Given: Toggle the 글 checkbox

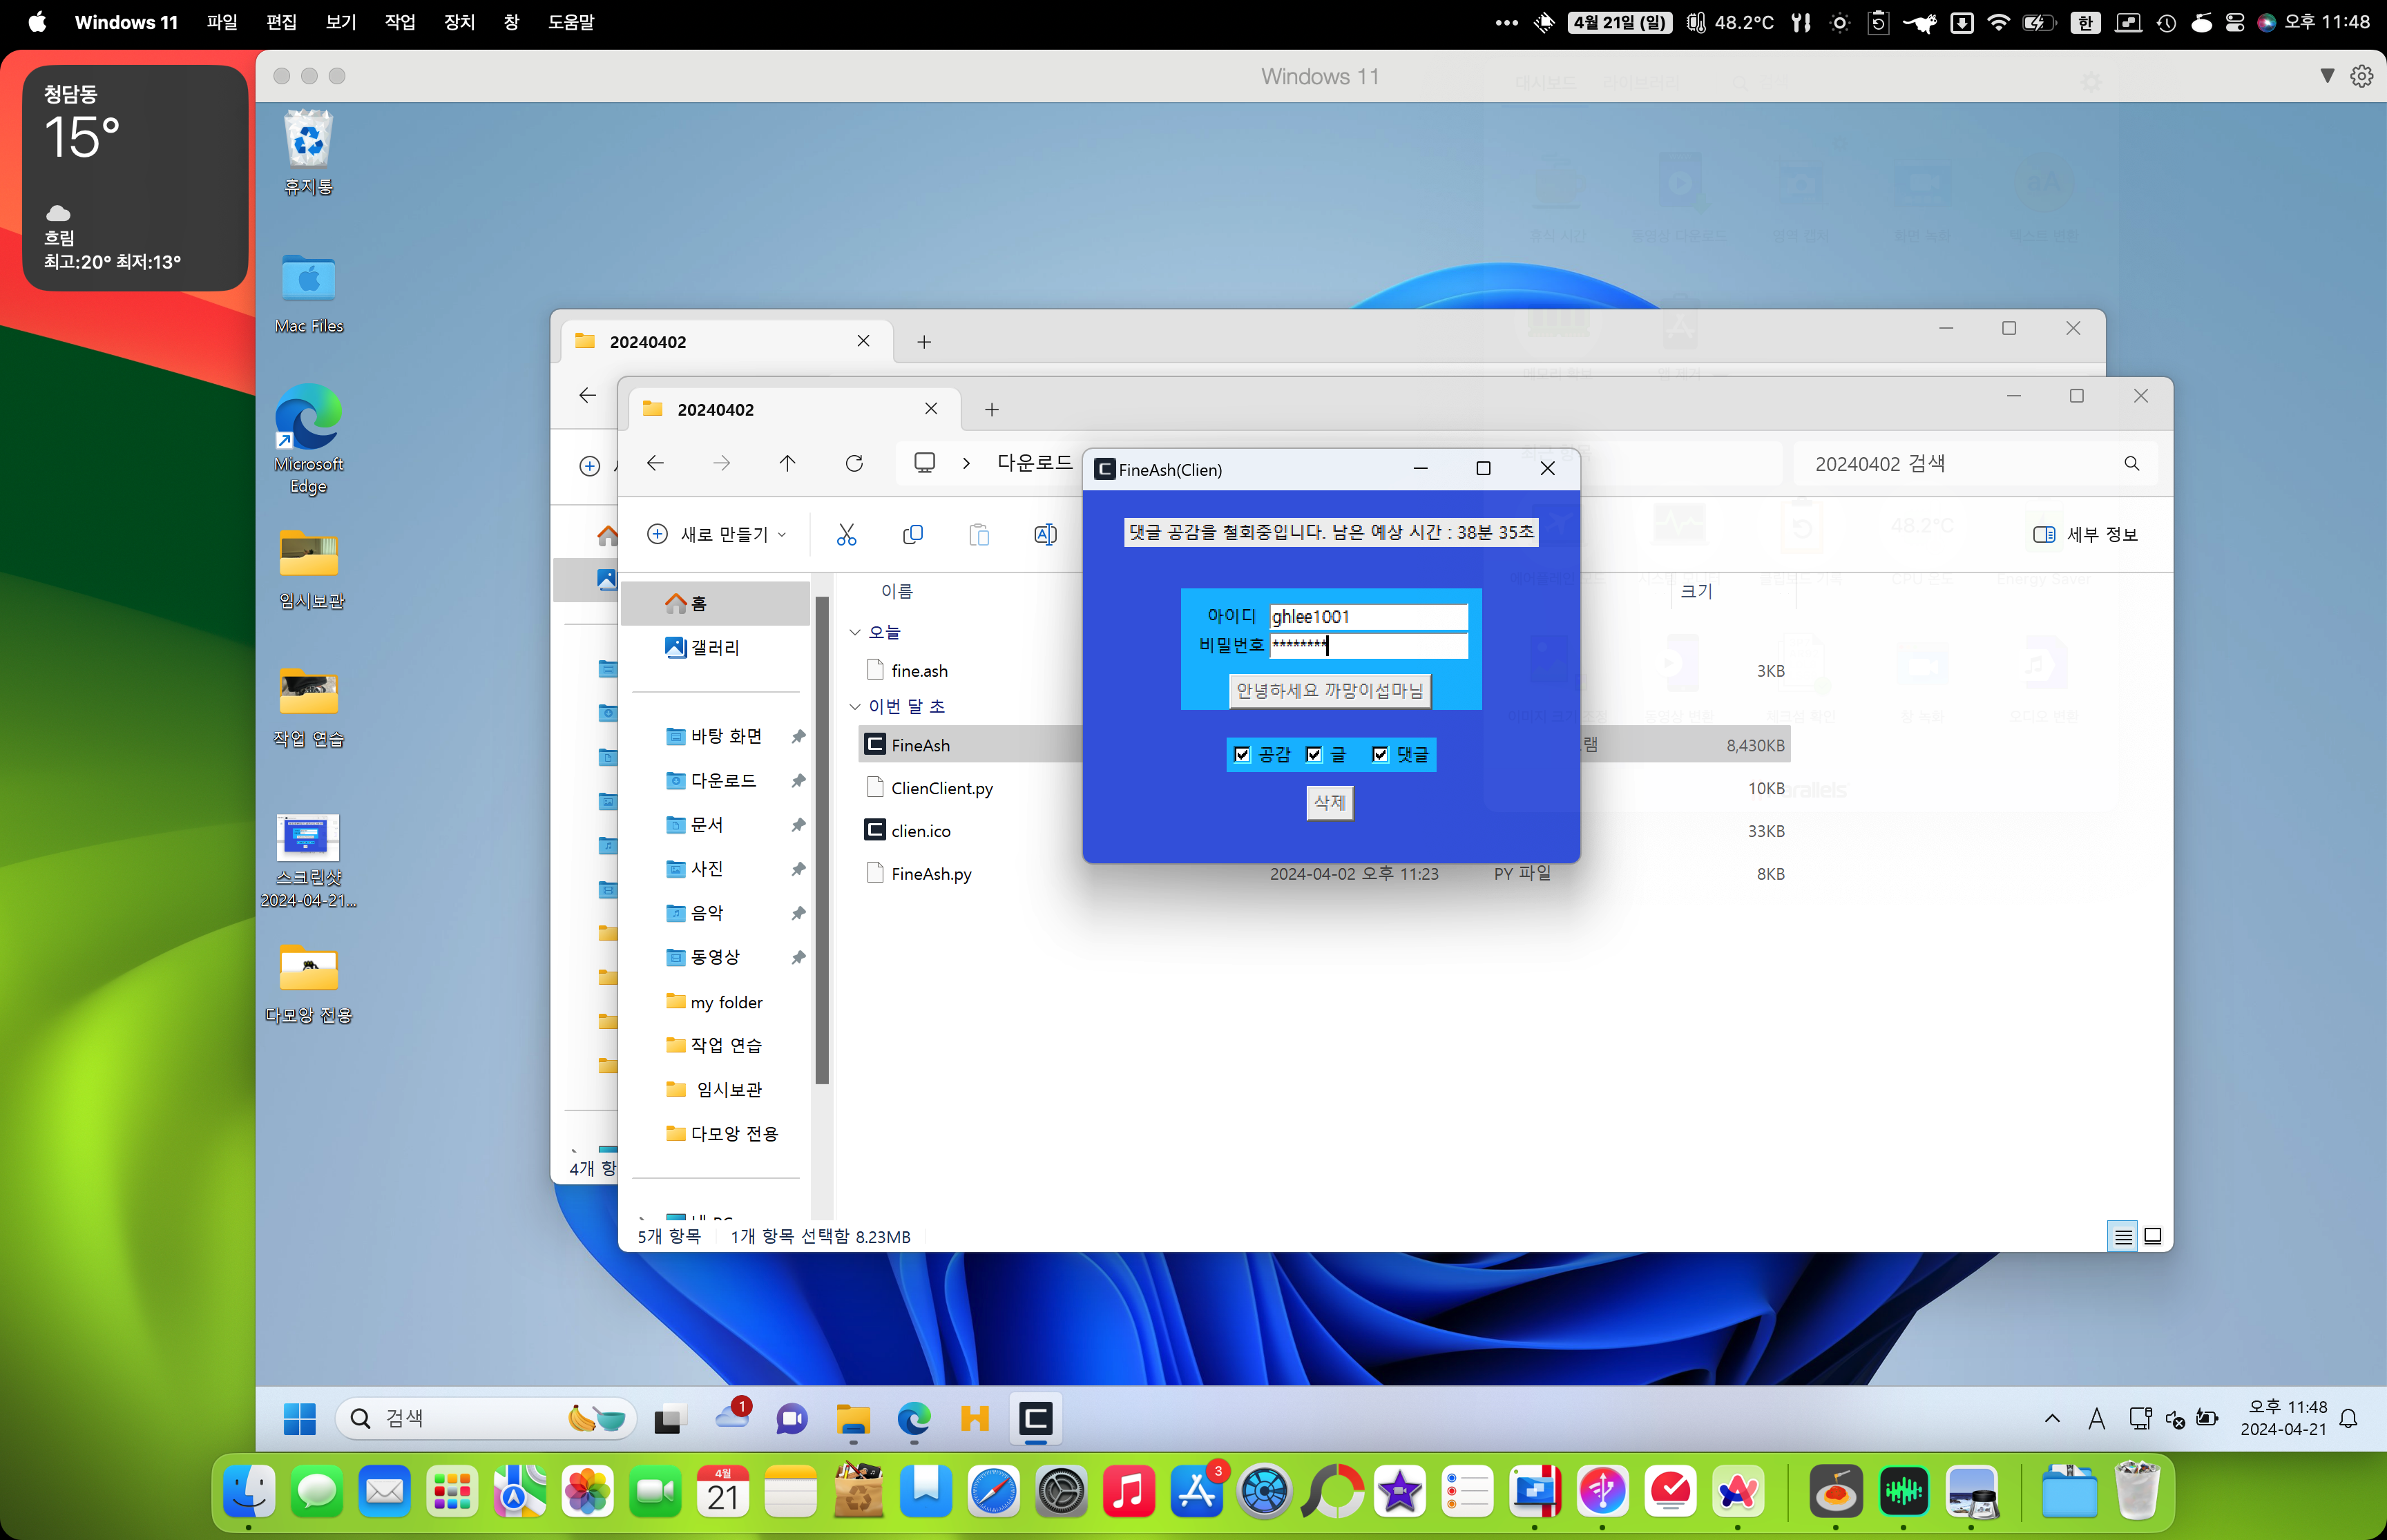Looking at the screenshot, I should pos(1314,754).
